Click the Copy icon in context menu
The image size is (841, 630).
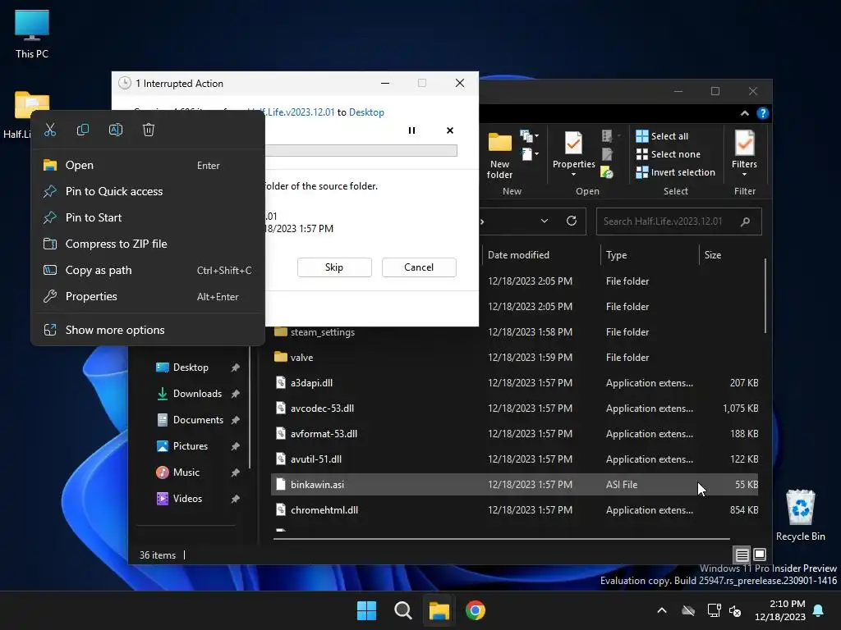click(83, 130)
